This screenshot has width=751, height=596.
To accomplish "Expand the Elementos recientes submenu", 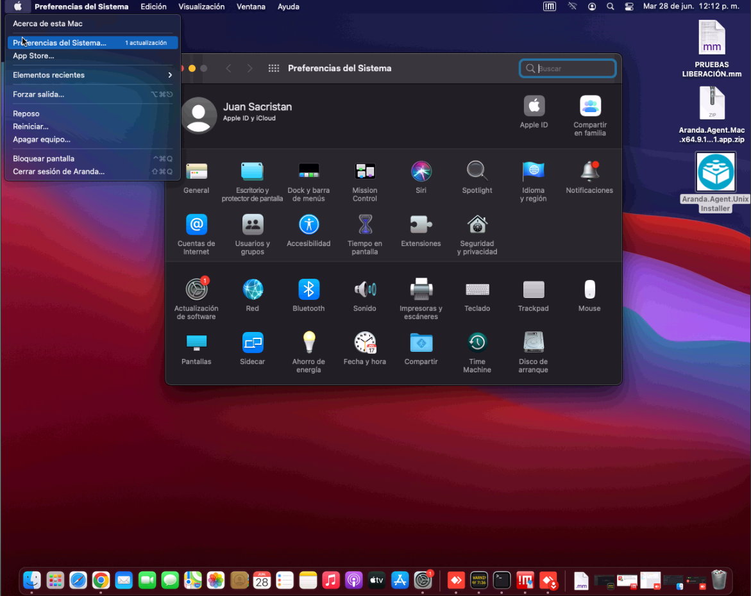I will pos(92,75).
